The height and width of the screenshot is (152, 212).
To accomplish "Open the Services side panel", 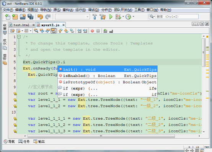I will [5, 29].
